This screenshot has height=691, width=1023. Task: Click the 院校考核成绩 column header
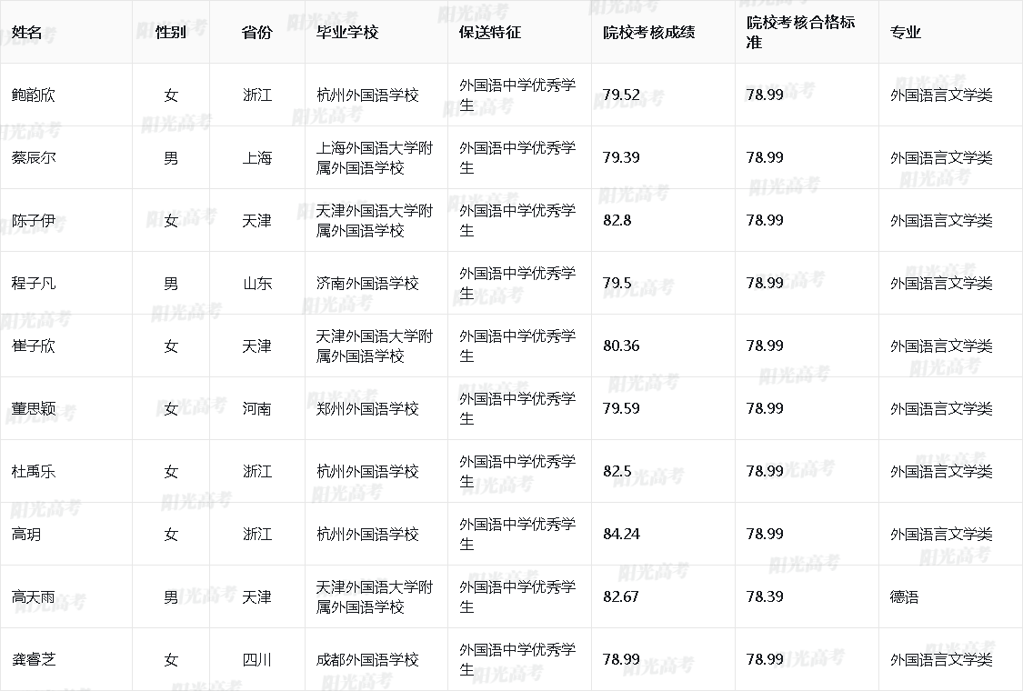point(648,33)
